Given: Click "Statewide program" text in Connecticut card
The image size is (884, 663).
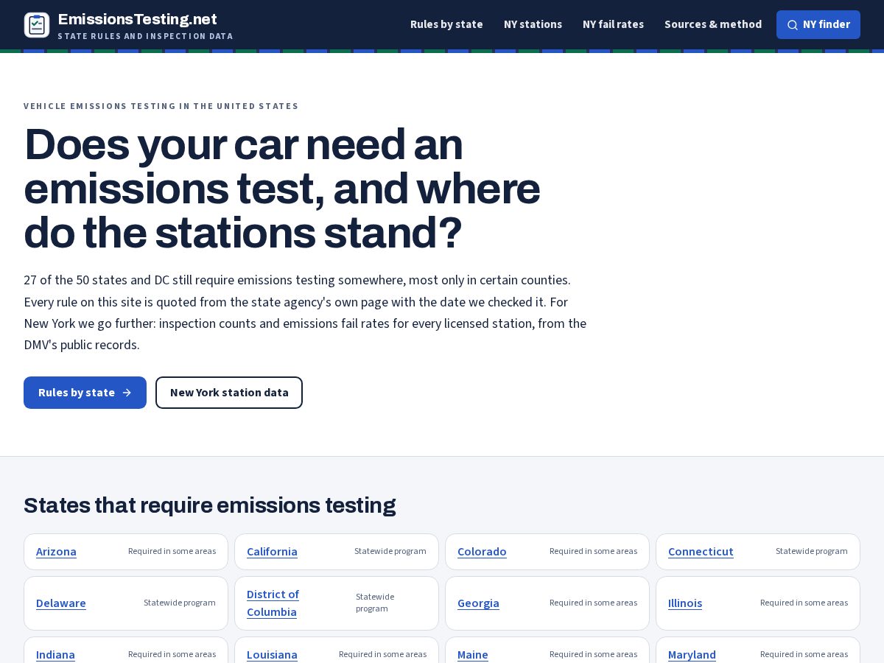Looking at the screenshot, I should (812, 551).
